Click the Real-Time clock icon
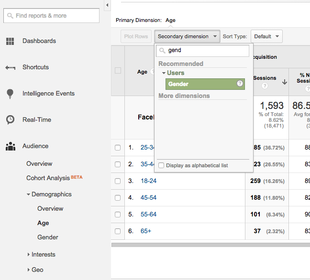This screenshot has width=310, height=280. (x=10, y=120)
